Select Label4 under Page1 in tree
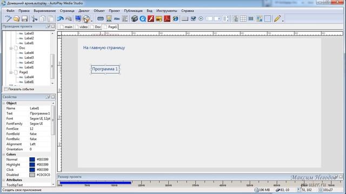Viewport: 346px width, 194px height. pos(29,77)
